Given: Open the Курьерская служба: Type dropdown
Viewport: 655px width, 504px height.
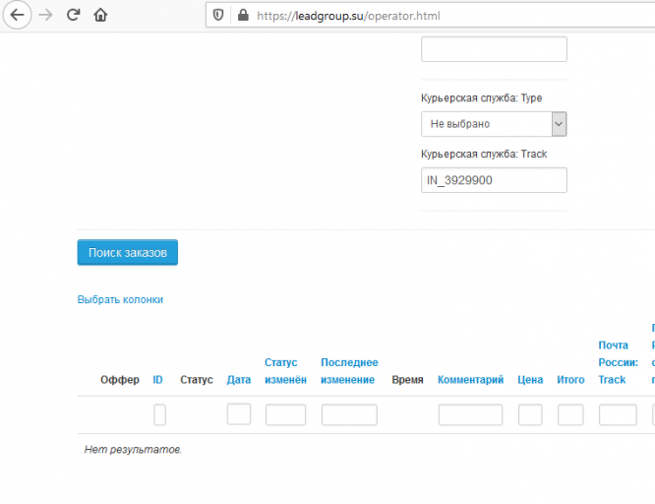Looking at the screenshot, I should [494, 124].
